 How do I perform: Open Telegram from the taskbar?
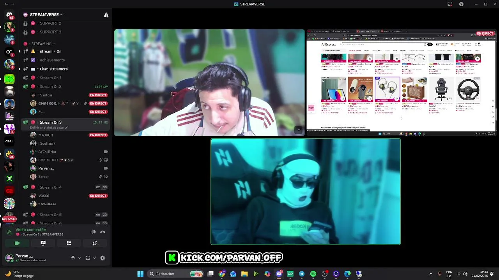click(302, 274)
